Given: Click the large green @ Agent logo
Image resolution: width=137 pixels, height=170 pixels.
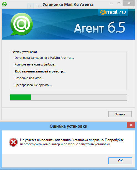Looking at the screenshot, I should coord(22,24).
